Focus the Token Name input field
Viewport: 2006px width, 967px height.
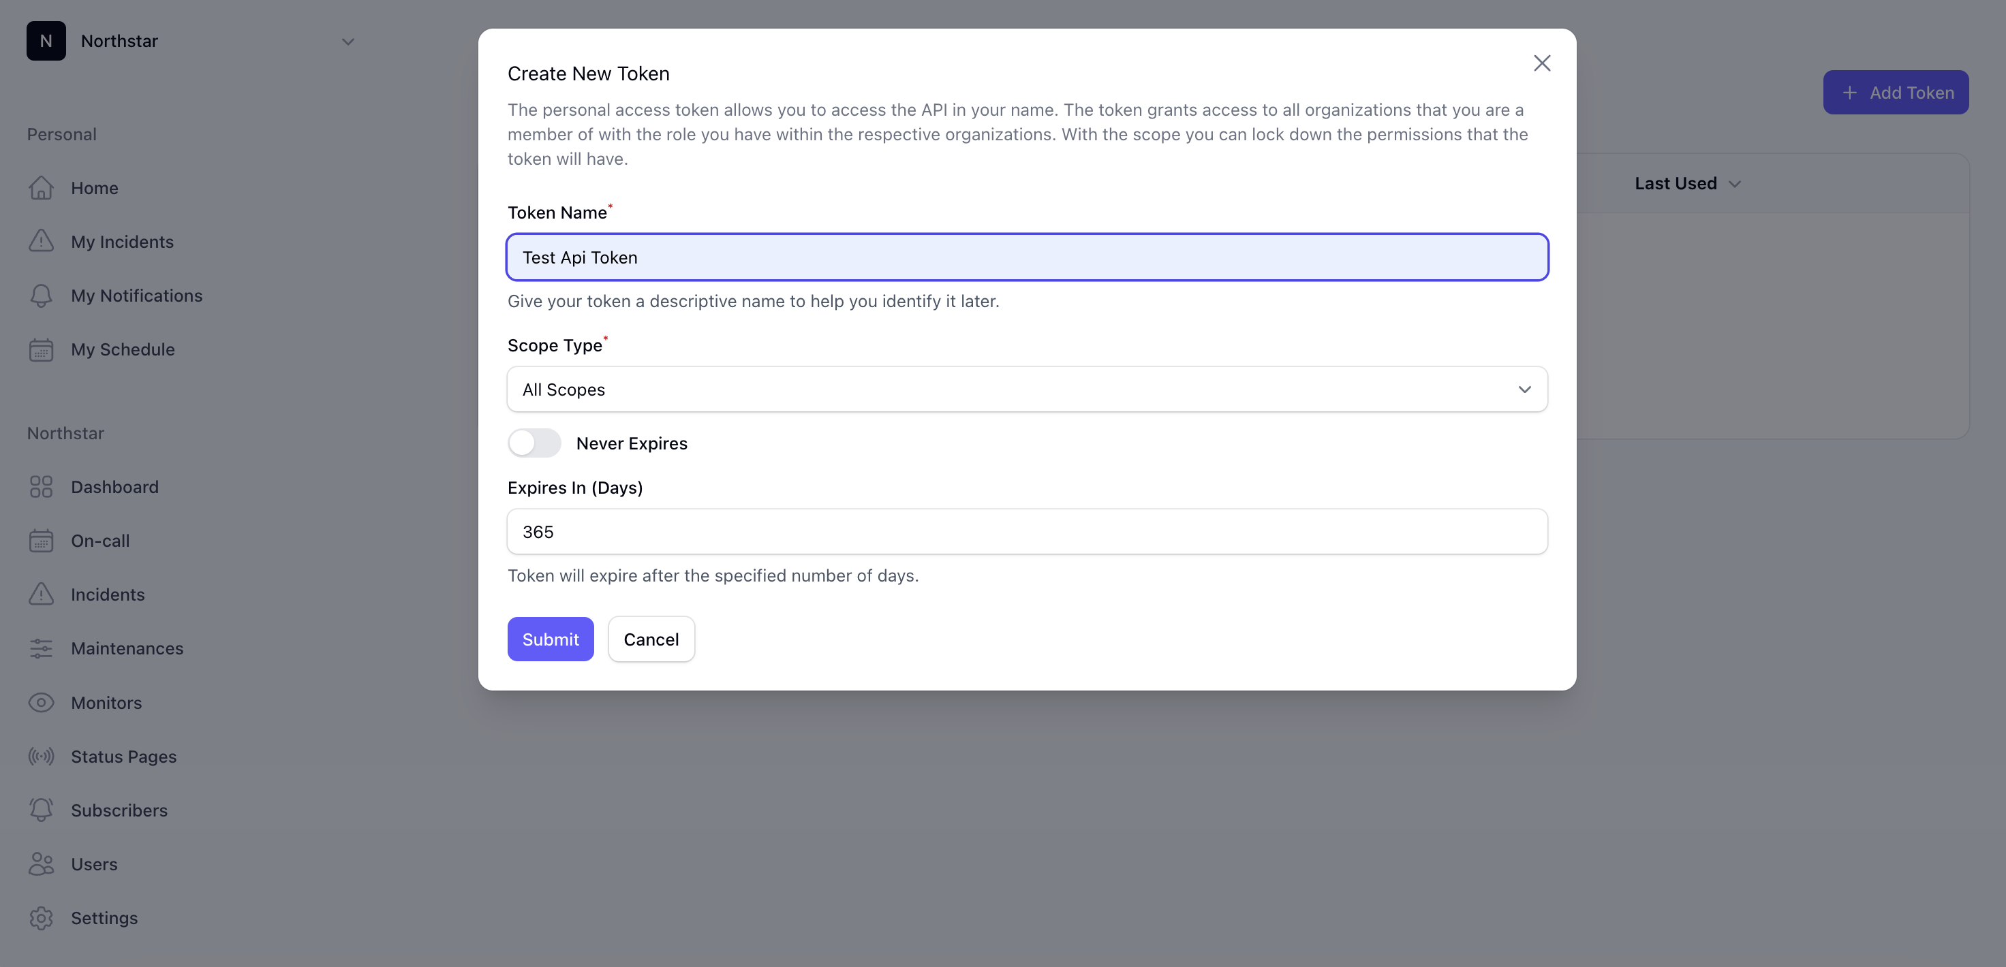click(x=1027, y=257)
